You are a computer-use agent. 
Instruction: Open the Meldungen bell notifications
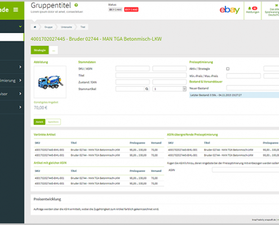coord(253,10)
